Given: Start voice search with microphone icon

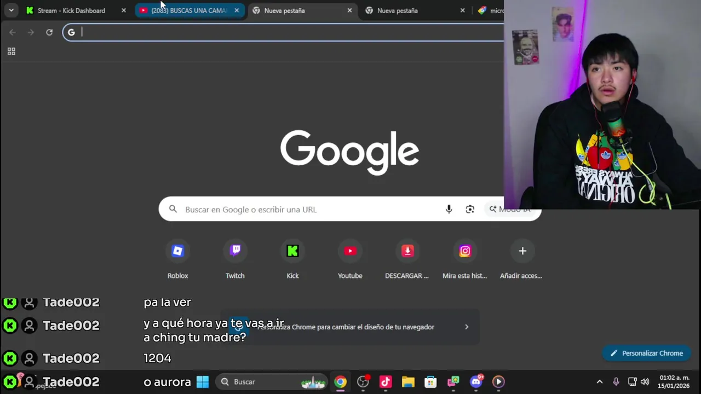Looking at the screenshot, I should [449, 209].
